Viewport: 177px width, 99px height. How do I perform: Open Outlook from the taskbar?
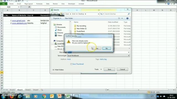(x=52, y=96)
